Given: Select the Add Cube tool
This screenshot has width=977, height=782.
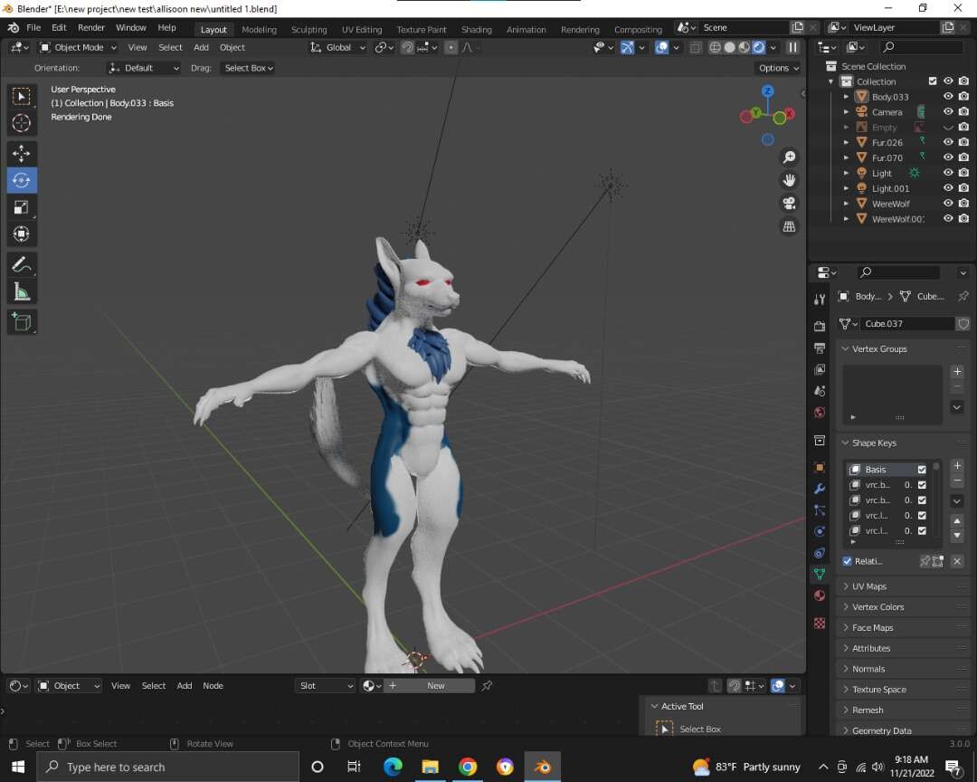Looking at the screenshot, I should (x=22, y=321).
